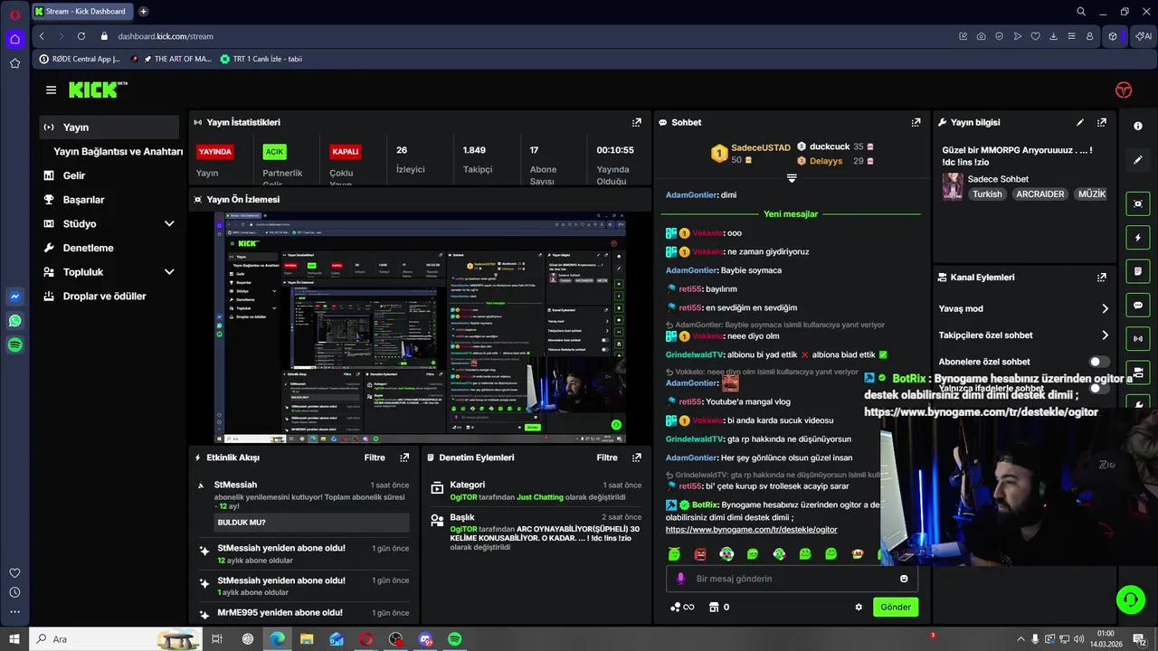
Task: Open the profile avatar at top right
Action: (1124, 90)
